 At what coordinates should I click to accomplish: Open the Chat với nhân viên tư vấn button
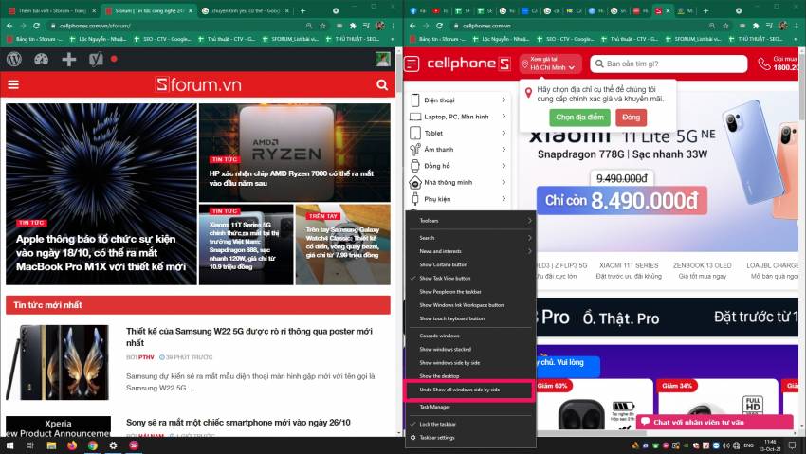[x=714, y=422]
